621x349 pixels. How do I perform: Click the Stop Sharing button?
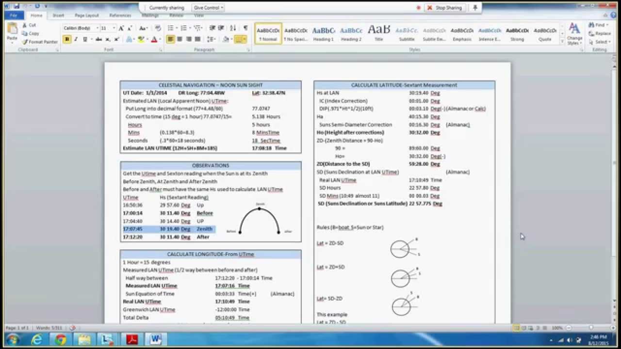pos(445,8)
